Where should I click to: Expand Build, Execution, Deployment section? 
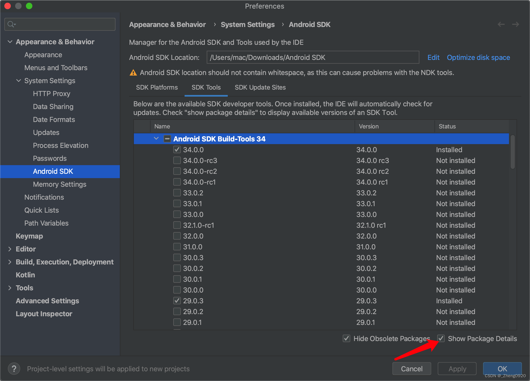click(x=10, y=262)
